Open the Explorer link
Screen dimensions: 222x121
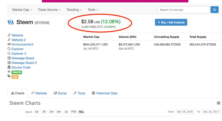coord(17,49)
